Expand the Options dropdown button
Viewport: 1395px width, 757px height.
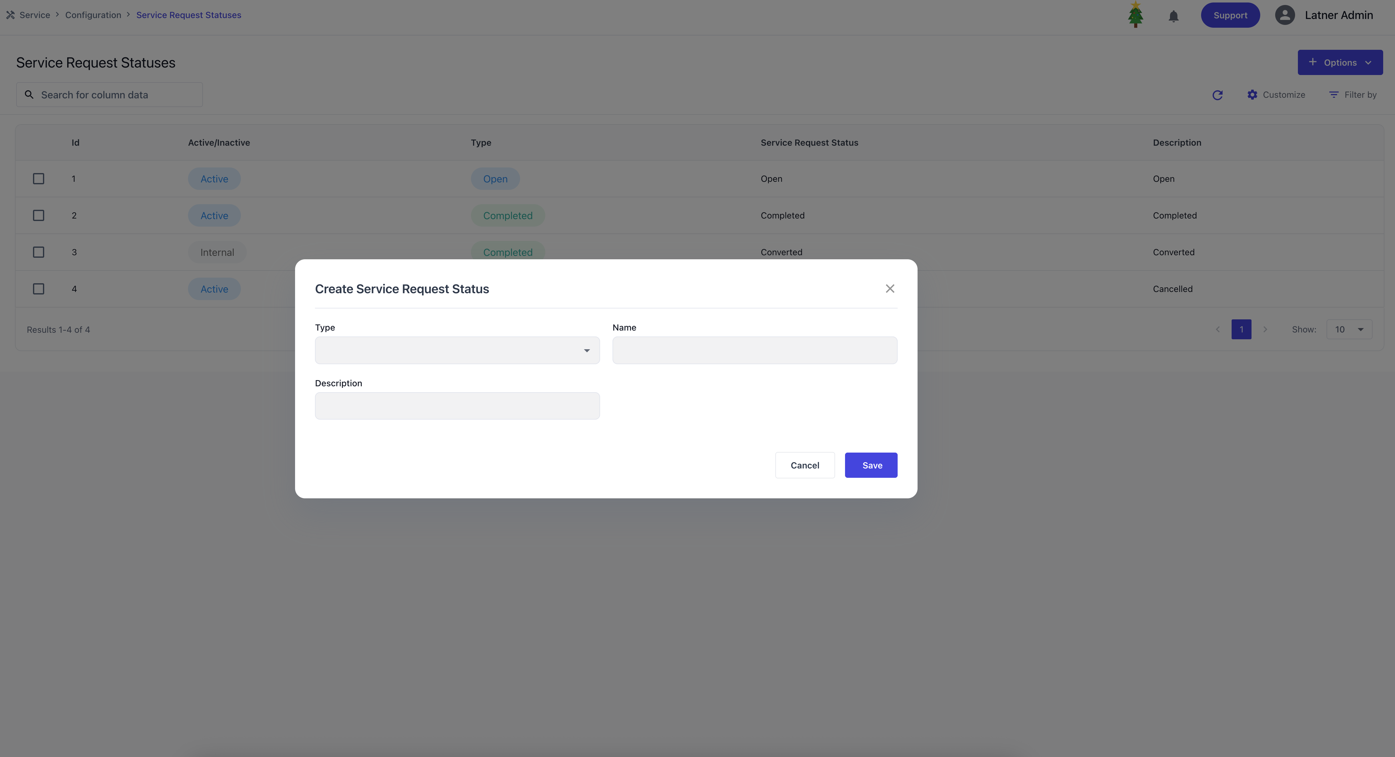[x=1340, y=63]
